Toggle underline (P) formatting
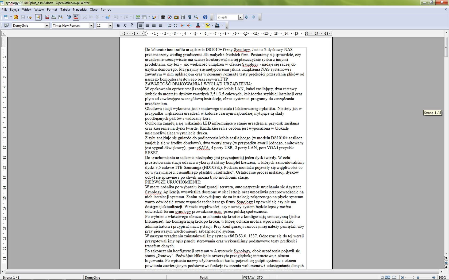Screen dimensions: 449x280 point(131,25)
